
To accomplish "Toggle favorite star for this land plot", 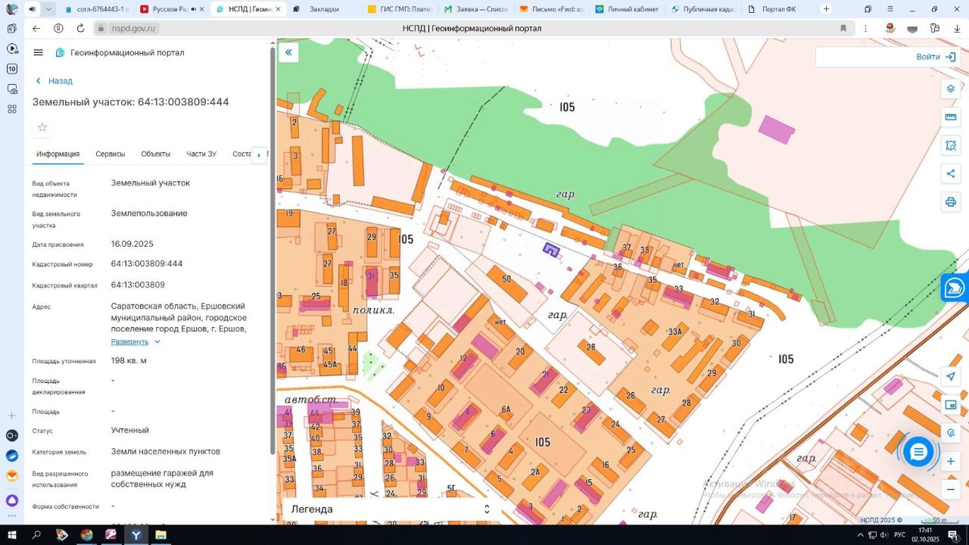I will pos(42,127).
